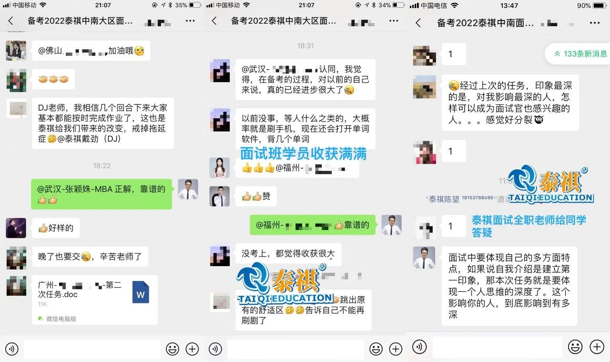This screenshot has height=362, width=610.
Task: Jump to the 133条新消息 unread messages
Action: [x=580, y=54]
